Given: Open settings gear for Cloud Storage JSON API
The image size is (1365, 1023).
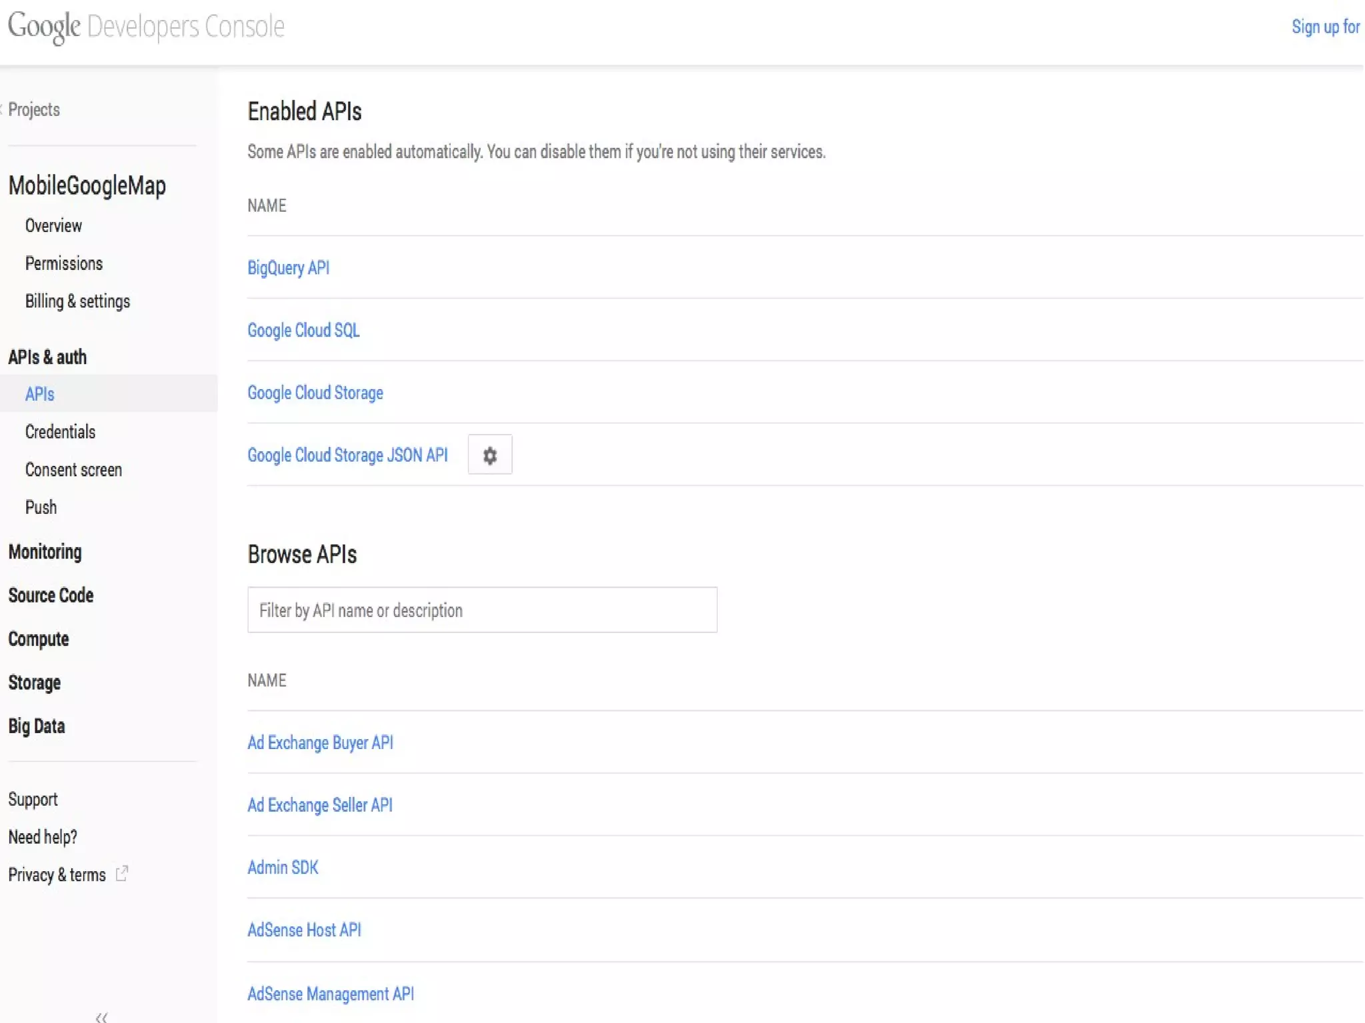Looking at the screenshot, I should pyautogui.click(x=490, y=455).
